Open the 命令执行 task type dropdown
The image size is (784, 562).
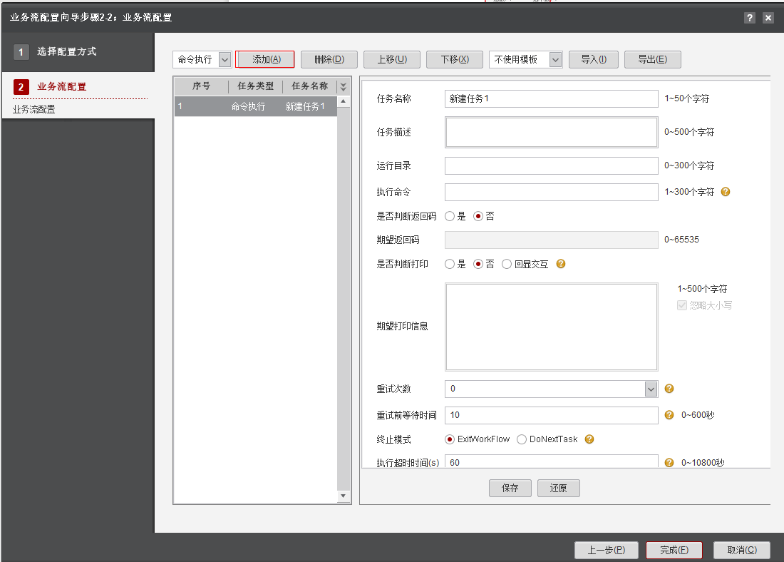coord(225,60)
